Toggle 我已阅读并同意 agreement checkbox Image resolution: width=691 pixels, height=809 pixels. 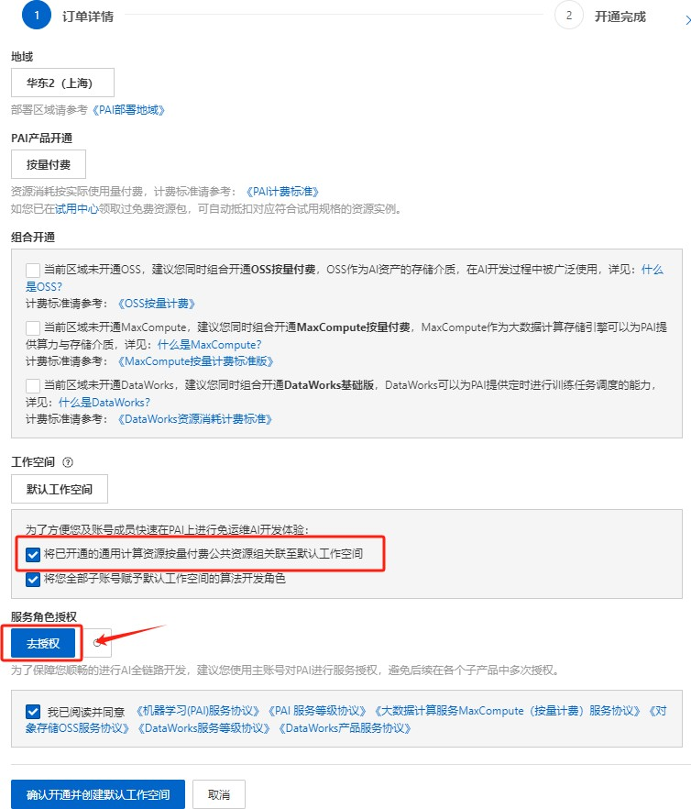tap(33, 712)
